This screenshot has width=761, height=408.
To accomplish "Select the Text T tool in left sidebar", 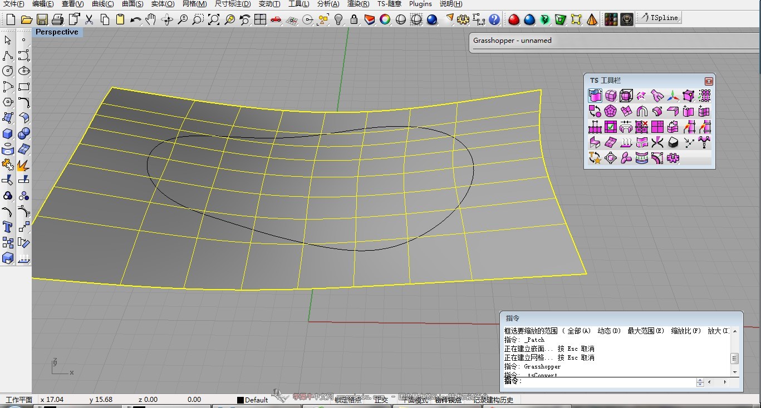I will pyautogui.click(x=8, y=227).
